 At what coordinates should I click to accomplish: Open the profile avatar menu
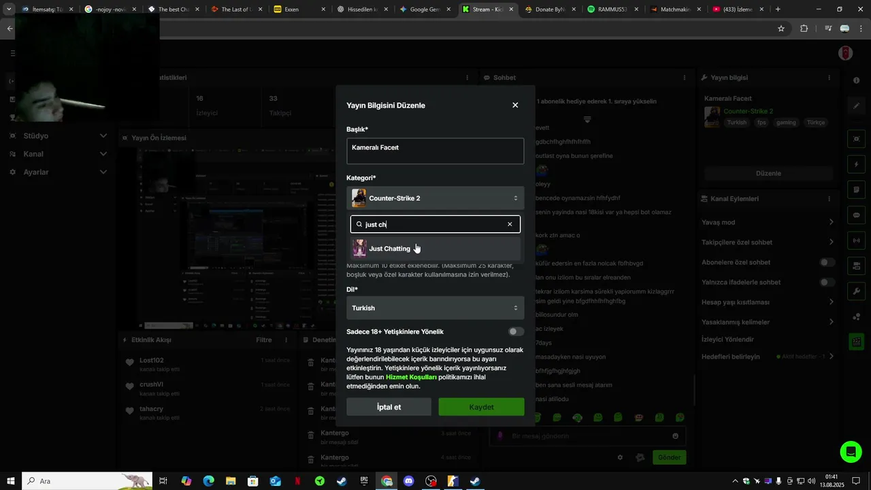(x=845, y=53)
